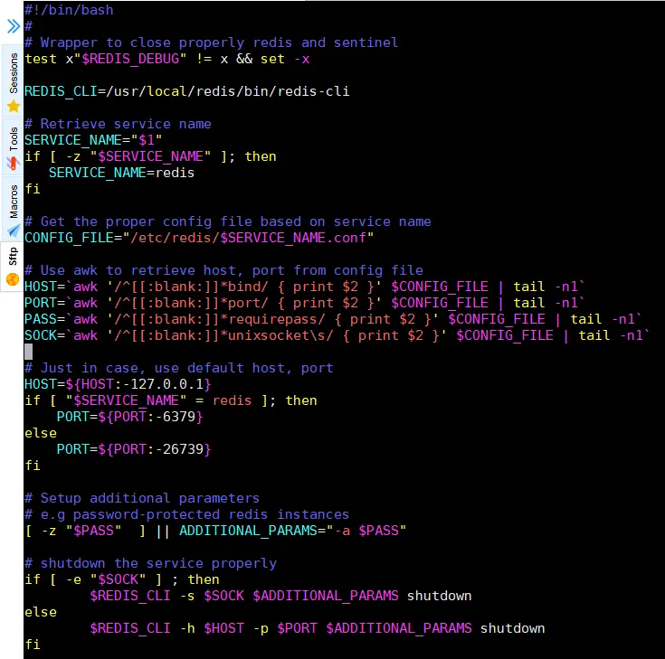Click the '# shutdown the service properly' comment
The image size is (665, 659).
tap(150, 563)
